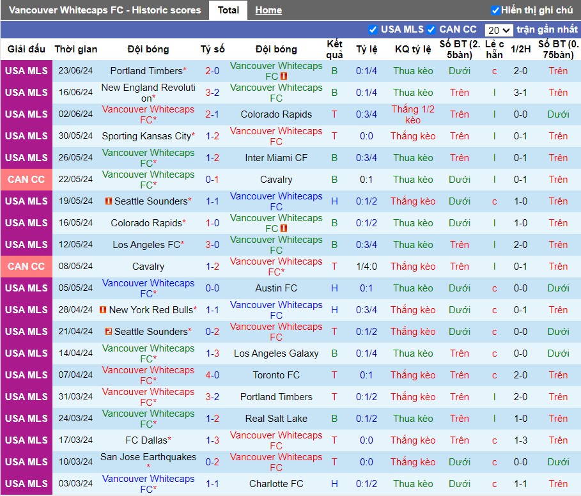The width and height of the screenshot is (581, 496).
Task: Click red card icon beside New York Red Bulls
Action: point(103,309)
